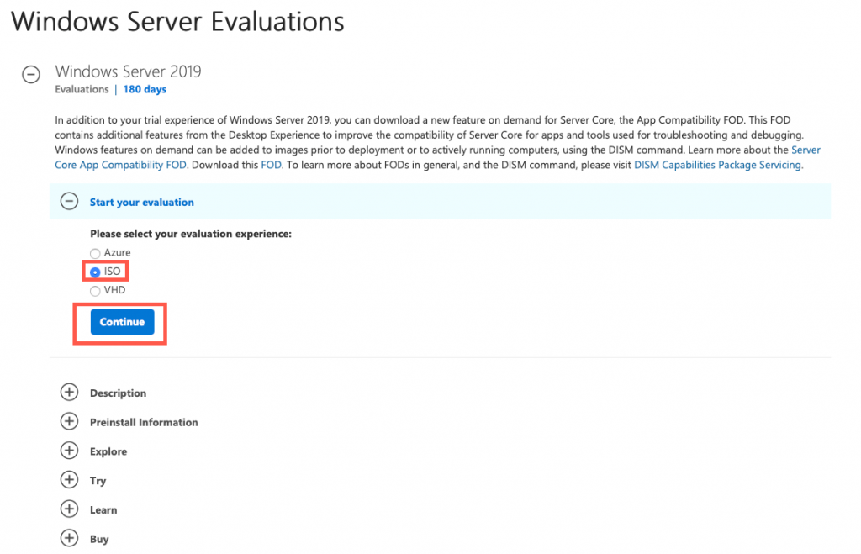Click the Buy label
This screenshot has height=554, width=861.
[x=99, y=539]
